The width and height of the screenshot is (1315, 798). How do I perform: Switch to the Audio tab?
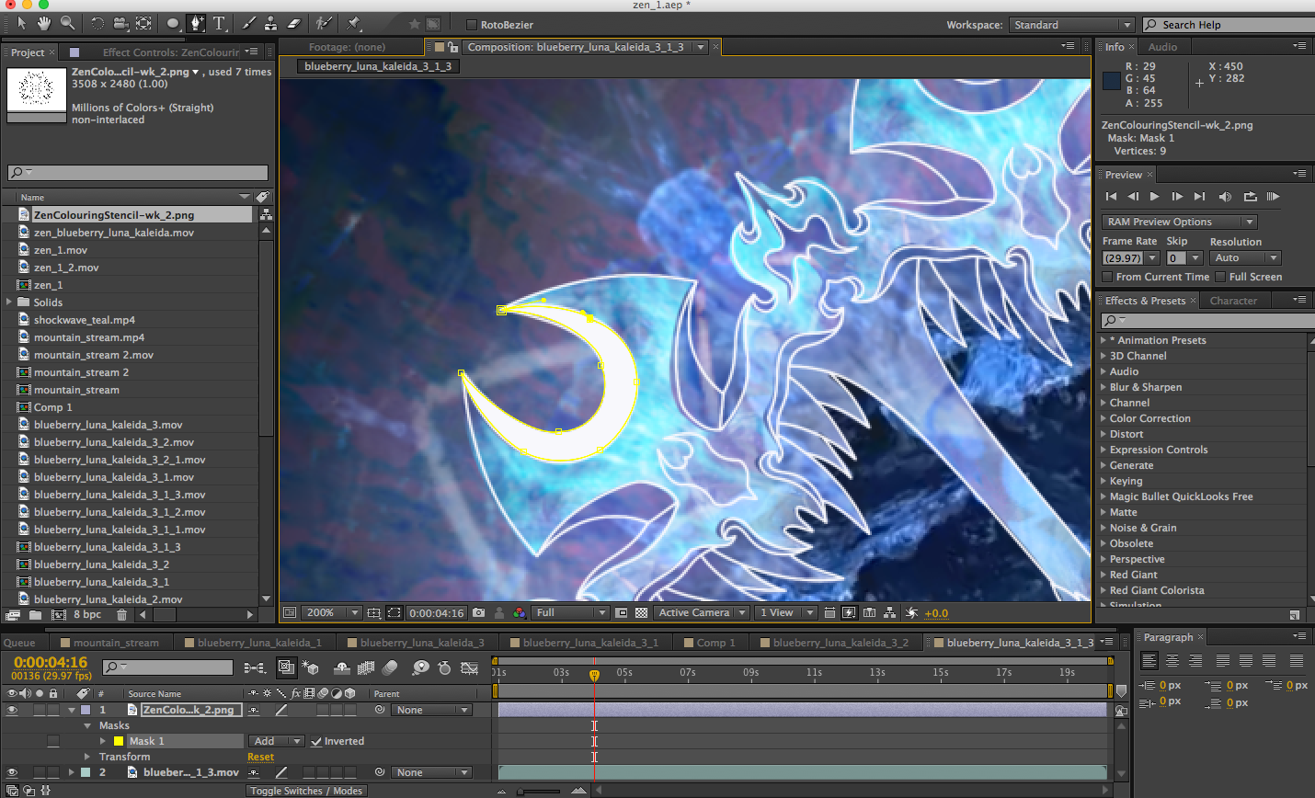click(1162, 47)
